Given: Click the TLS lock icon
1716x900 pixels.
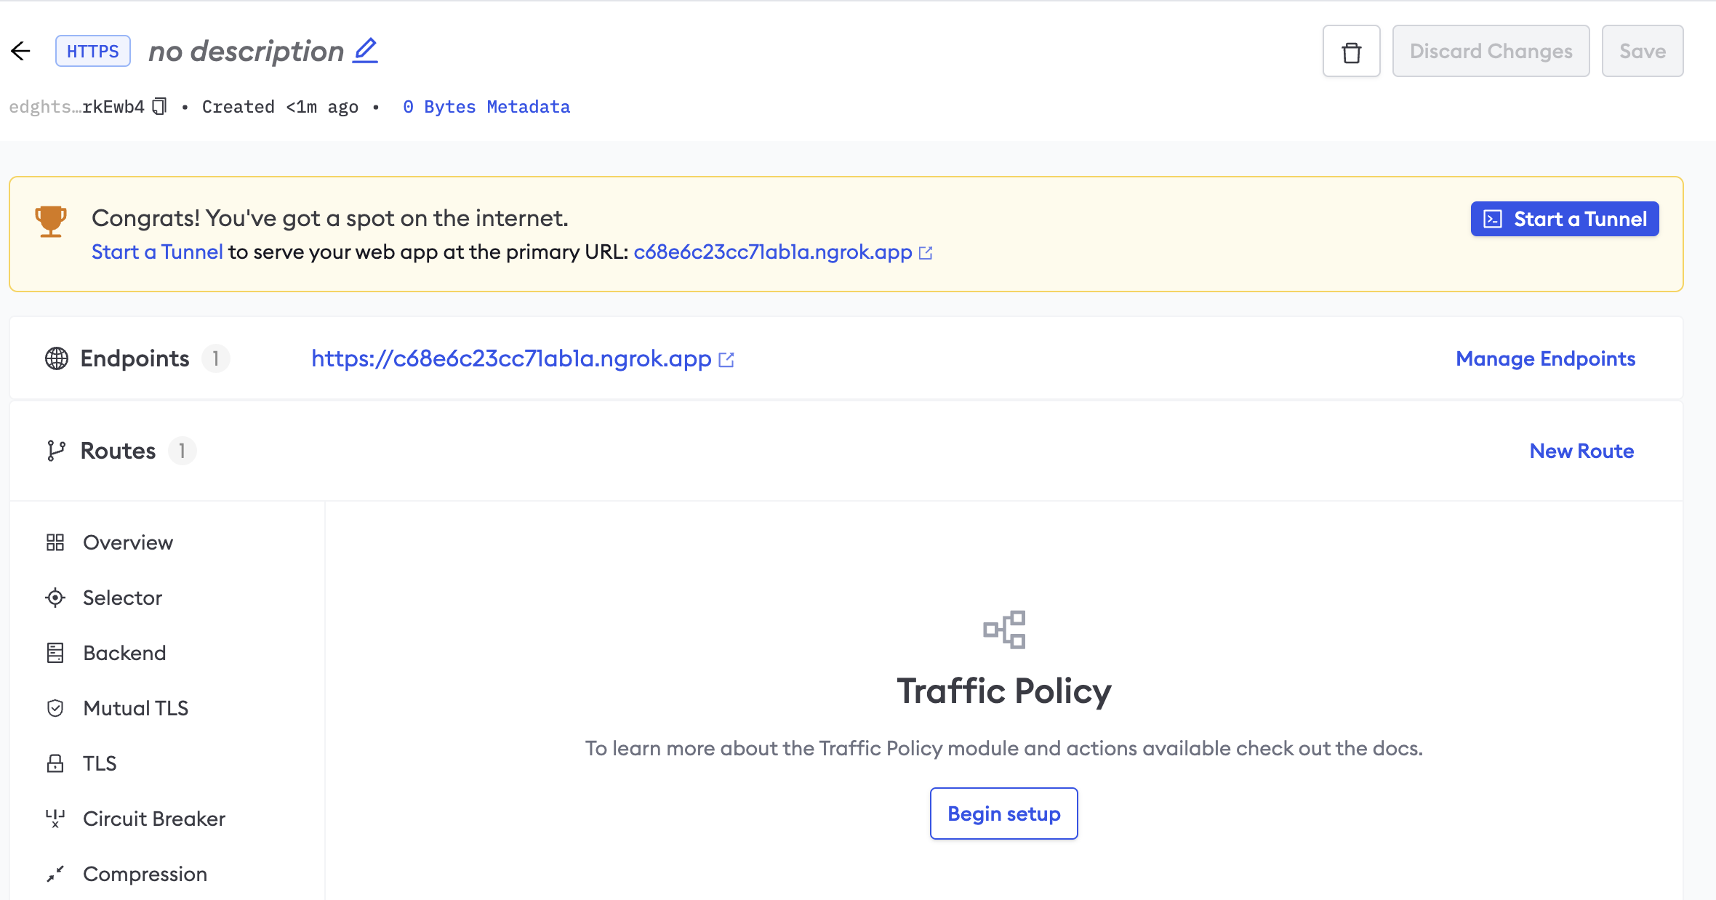Looking at the screenshot, I should 55,763.
